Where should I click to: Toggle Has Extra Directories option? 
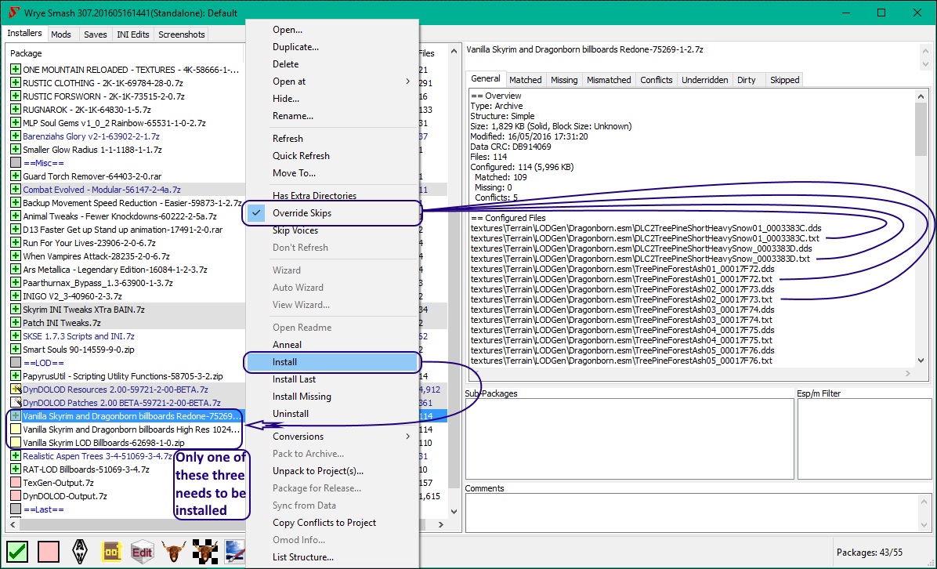[x=331, y=195]
